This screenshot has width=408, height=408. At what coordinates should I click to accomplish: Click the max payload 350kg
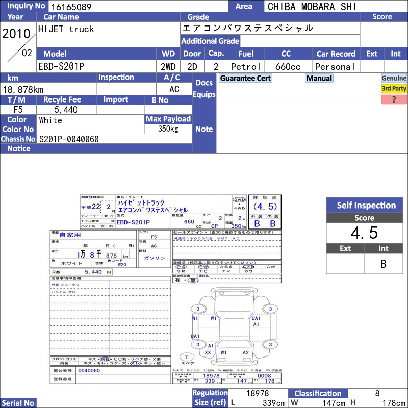168,129
